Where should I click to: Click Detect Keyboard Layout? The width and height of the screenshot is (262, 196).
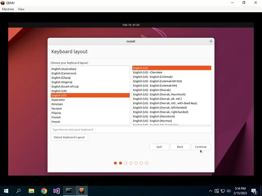pos(69,137)
